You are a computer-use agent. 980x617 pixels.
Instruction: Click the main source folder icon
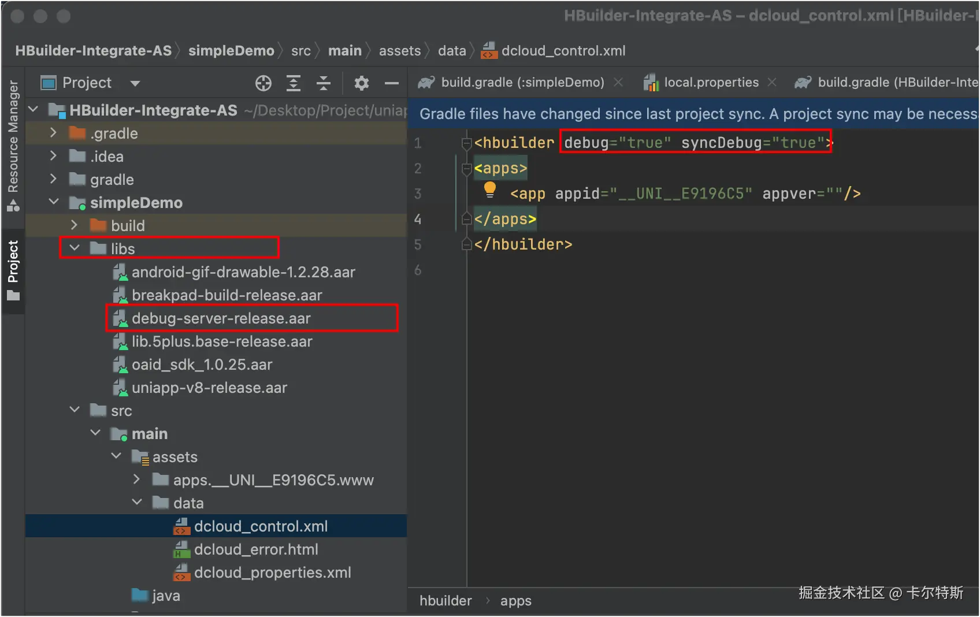pos(119,434)
